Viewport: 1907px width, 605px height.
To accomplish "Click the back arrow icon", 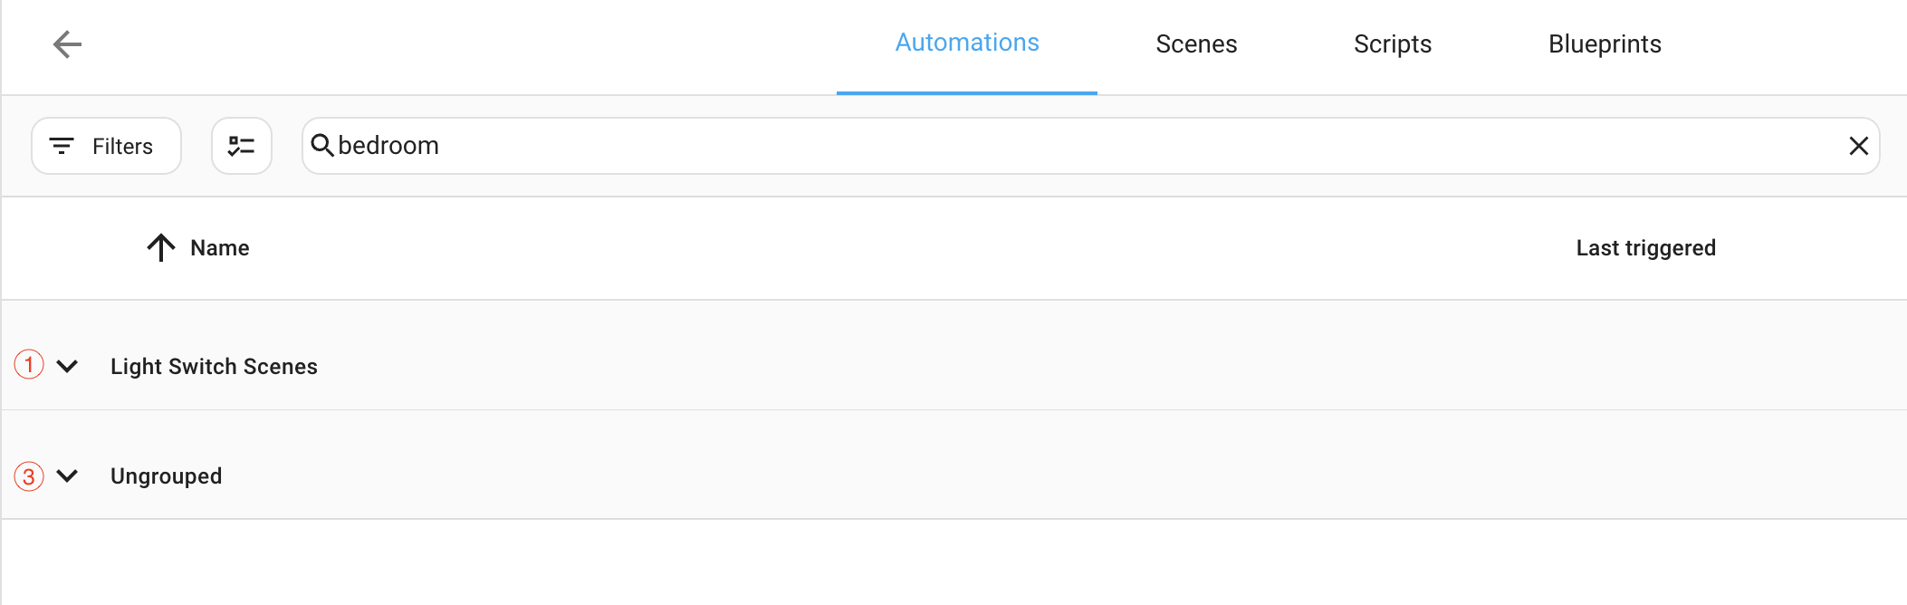I will tap(67, 44).
